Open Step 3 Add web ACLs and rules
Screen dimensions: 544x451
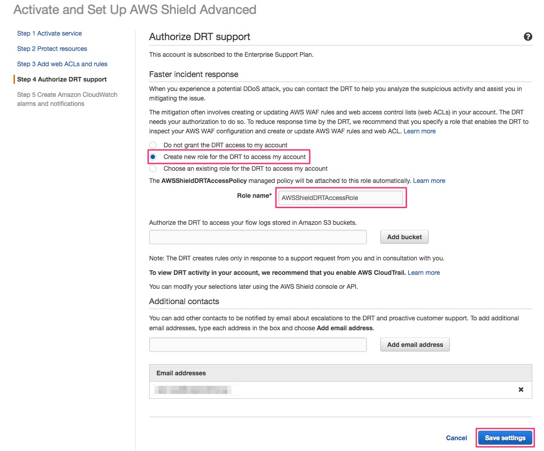[62, 64]
